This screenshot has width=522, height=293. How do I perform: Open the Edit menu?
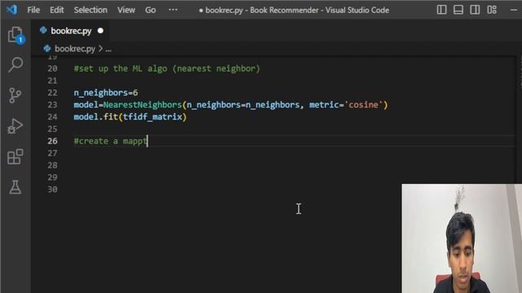[56, 10]
